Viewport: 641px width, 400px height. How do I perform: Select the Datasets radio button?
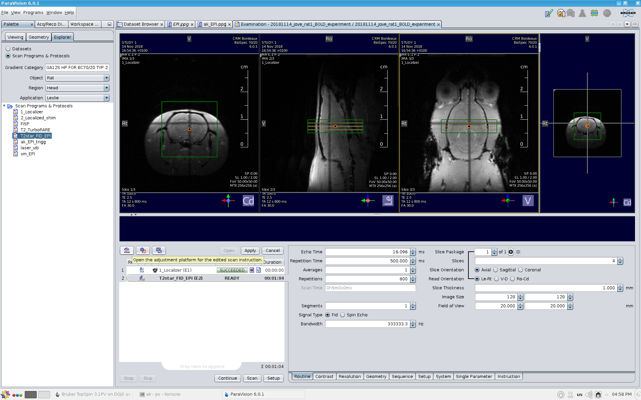coord(8,49)
